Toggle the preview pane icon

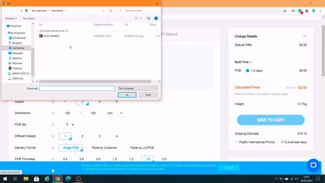pyautogui.click(x=148, y=18)
